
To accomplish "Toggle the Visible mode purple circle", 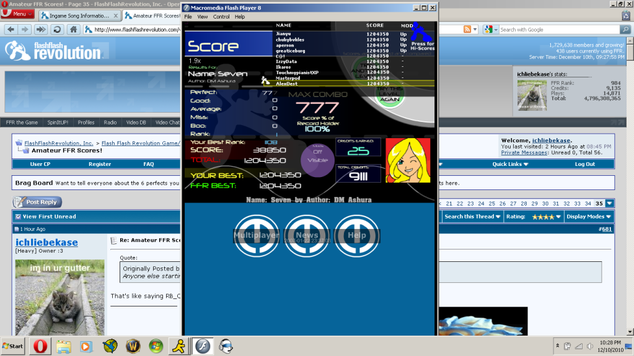I will pos(317,159).
